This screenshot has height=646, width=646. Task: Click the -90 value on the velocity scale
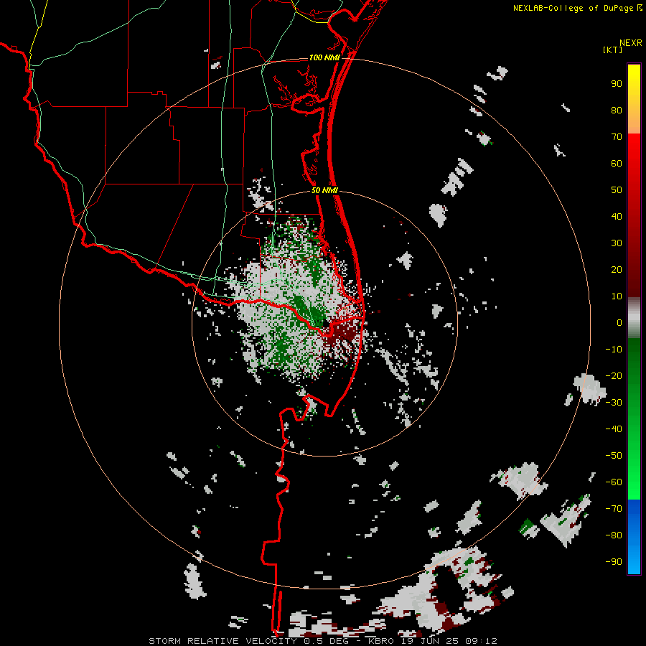[614, 562]
